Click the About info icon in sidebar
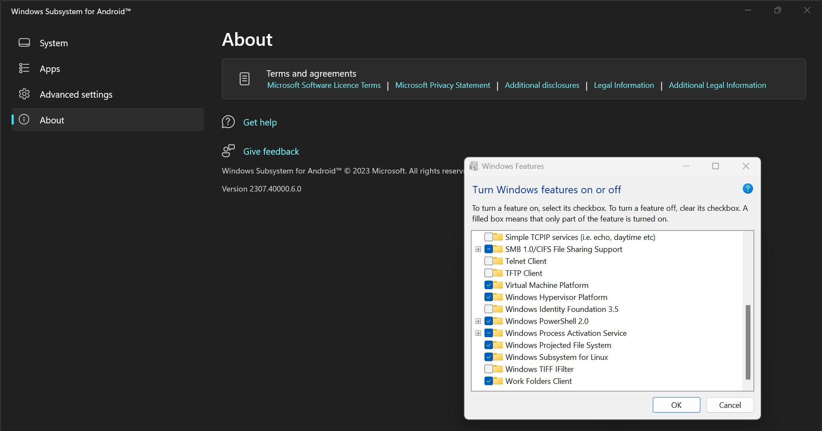Image resolution: width=822 pixels, height=431 pixels. pyautogui.click(x=24, y=120)
